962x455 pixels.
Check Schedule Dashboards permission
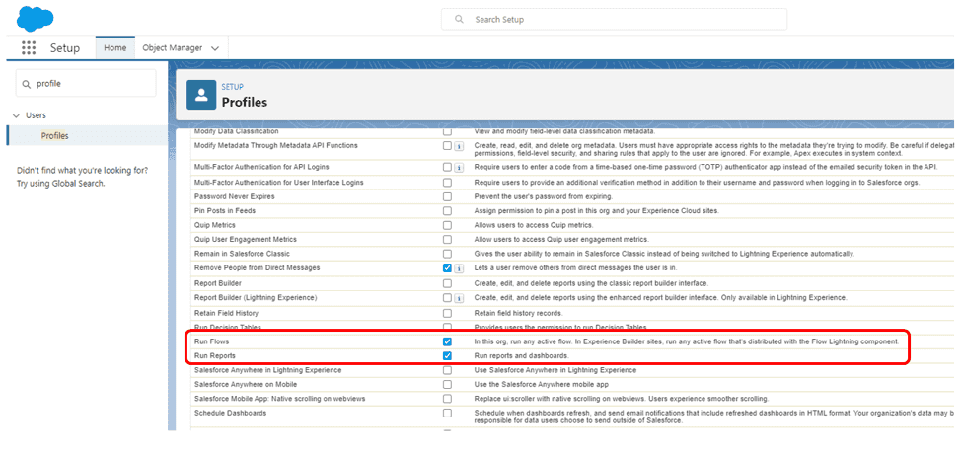(447, 414)
